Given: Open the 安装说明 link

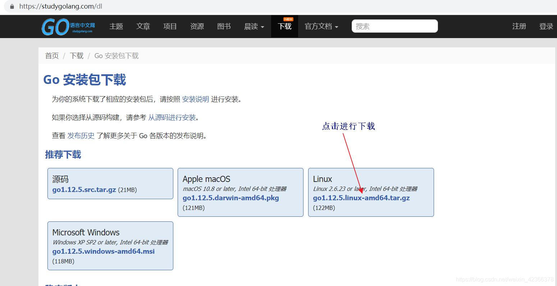Looking at the screenshot, I should (195, 99).
